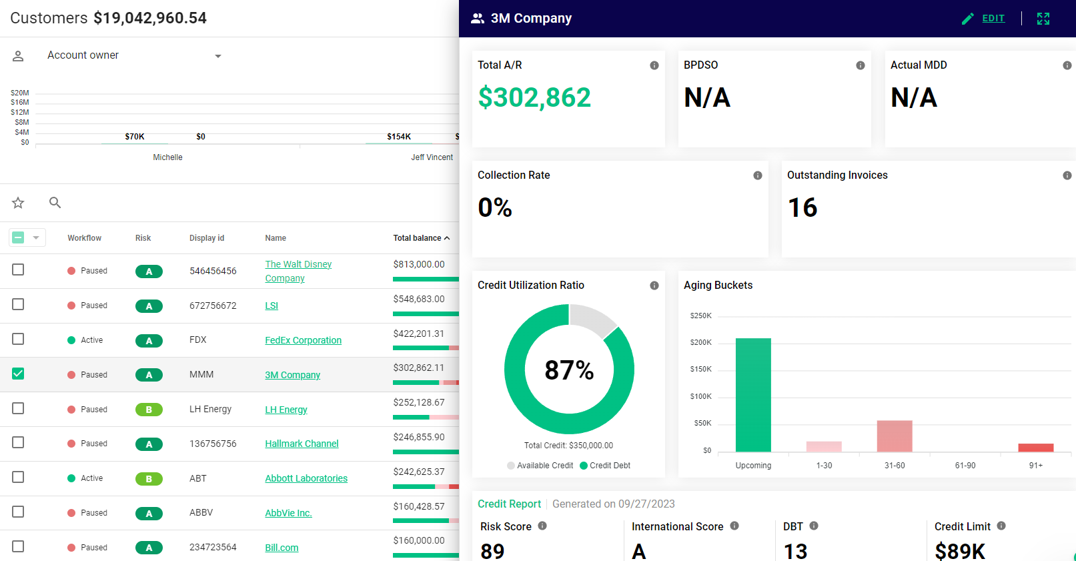Open the FedEx Corporation customer link
Viewport: 1076px width, 561px height.
point(303,340)
